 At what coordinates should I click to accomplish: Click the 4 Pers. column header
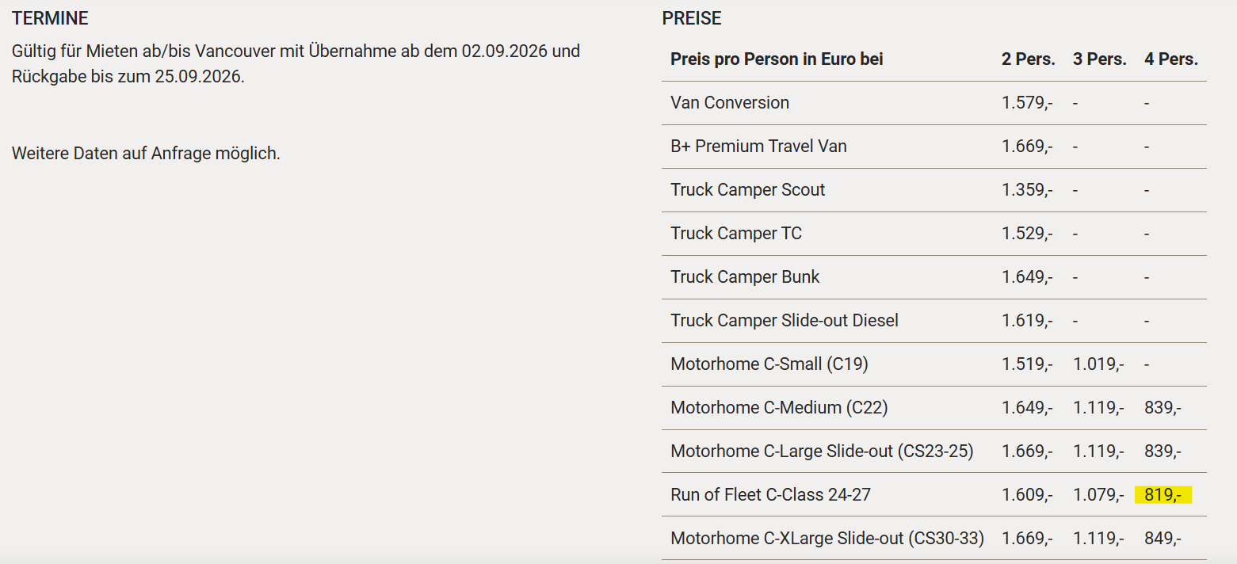(x=1170, y=59)
